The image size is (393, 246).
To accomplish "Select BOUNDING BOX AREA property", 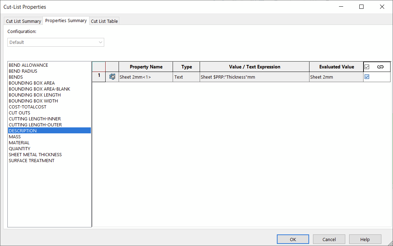I will [x=49, y=83].
